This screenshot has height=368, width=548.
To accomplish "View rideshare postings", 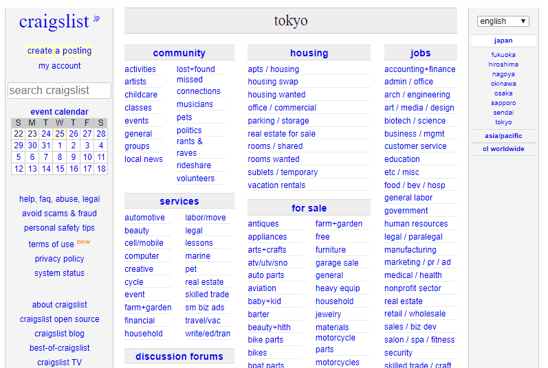I will click(x=194, y=165).
